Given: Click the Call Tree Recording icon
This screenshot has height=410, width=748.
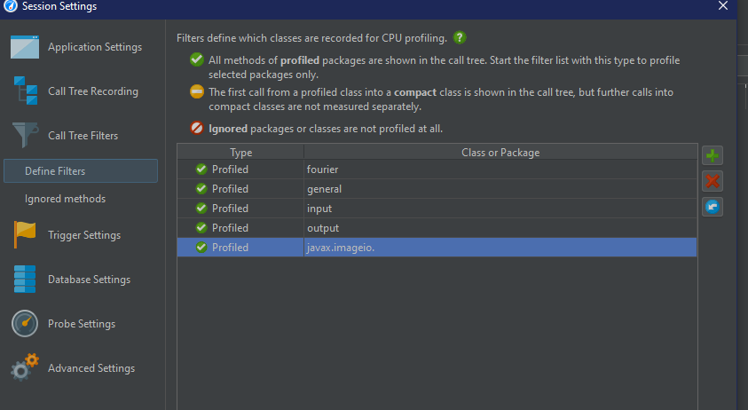Looking at the screenshot, I should tap(25, 91).
